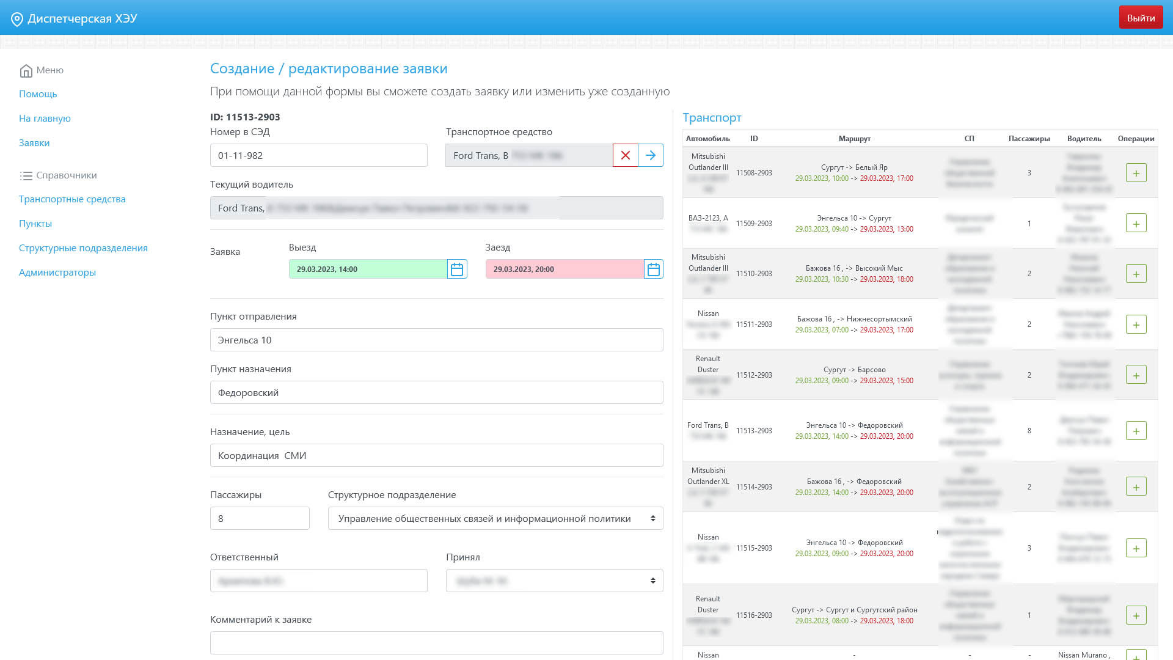The width and height of the screenshot is (1173, 660).
Task: Click the blue arrow next to vehicle field
Action: (651, 155)
